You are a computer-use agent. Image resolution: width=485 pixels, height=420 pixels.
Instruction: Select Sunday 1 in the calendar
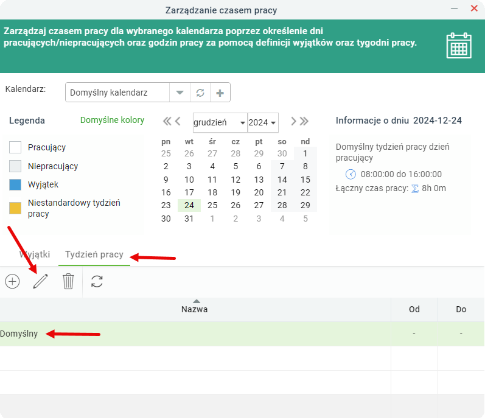(x=305, y=153)
